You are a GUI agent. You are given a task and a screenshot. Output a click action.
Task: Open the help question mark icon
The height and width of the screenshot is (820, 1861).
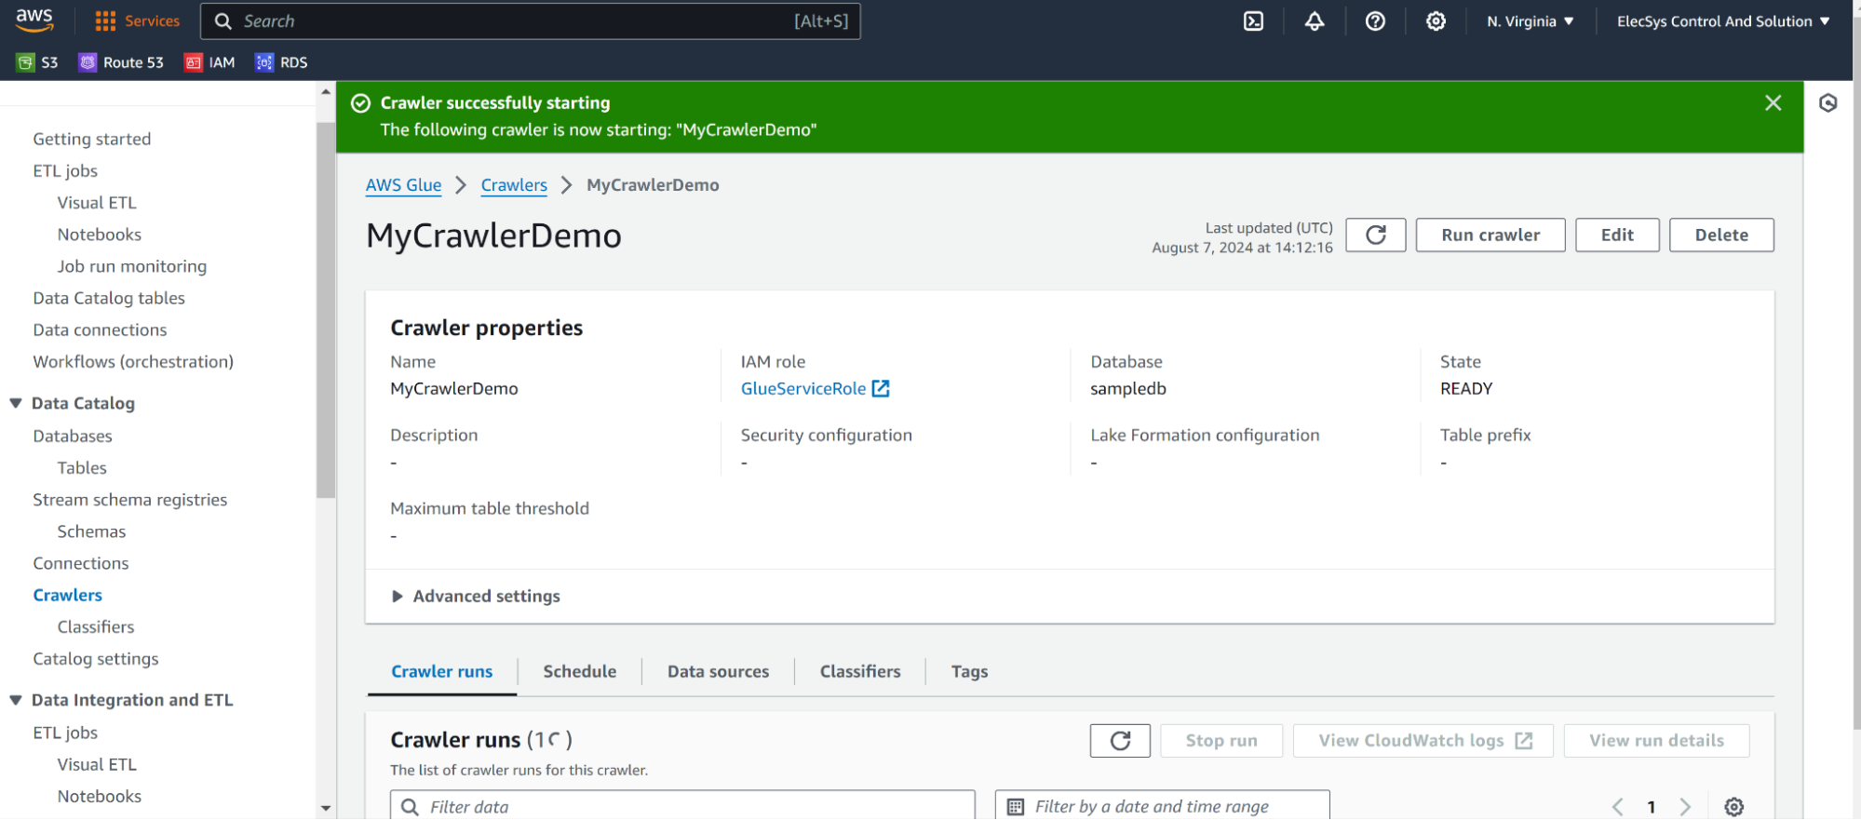1375,21
